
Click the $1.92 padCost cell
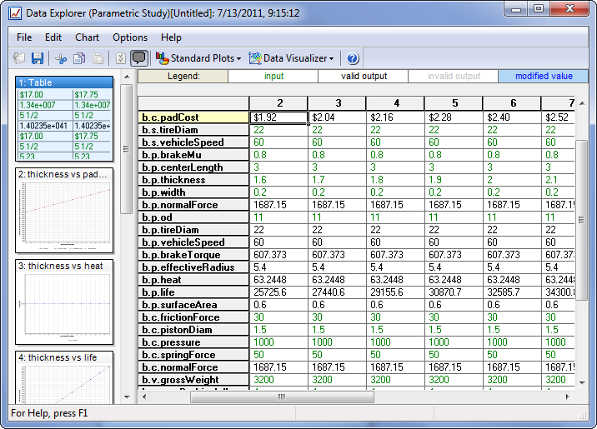coord(279,117)
